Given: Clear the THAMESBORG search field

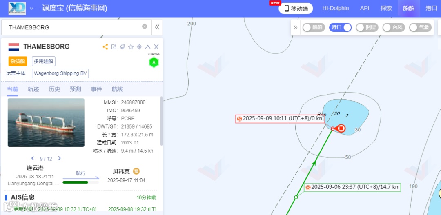Looking at the screenshot, I should [145, 27].
